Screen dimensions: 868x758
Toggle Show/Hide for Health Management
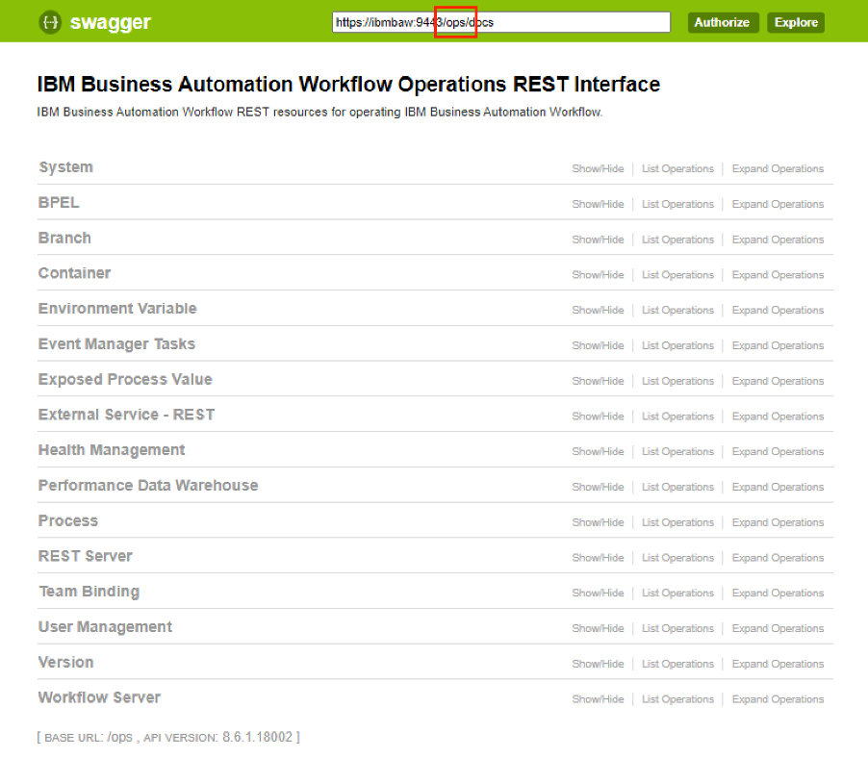click(598, 452)
